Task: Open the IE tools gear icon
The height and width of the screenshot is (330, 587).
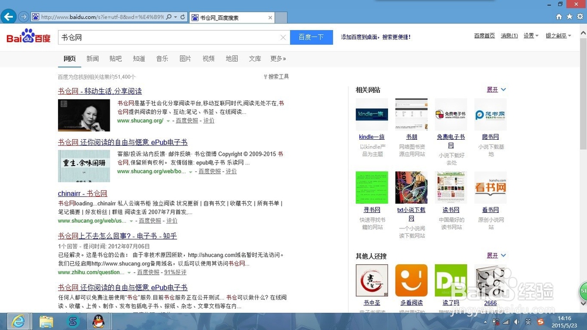Action: point(580,16)
